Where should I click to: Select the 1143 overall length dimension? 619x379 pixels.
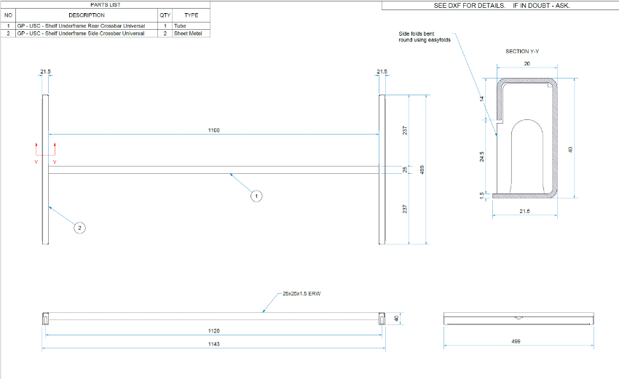[213, 343]
